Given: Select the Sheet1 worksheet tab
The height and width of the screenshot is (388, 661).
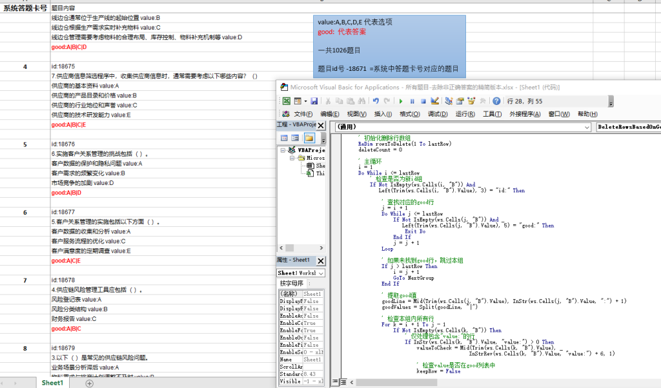Looking at the screenshot, I should point(52,383).
